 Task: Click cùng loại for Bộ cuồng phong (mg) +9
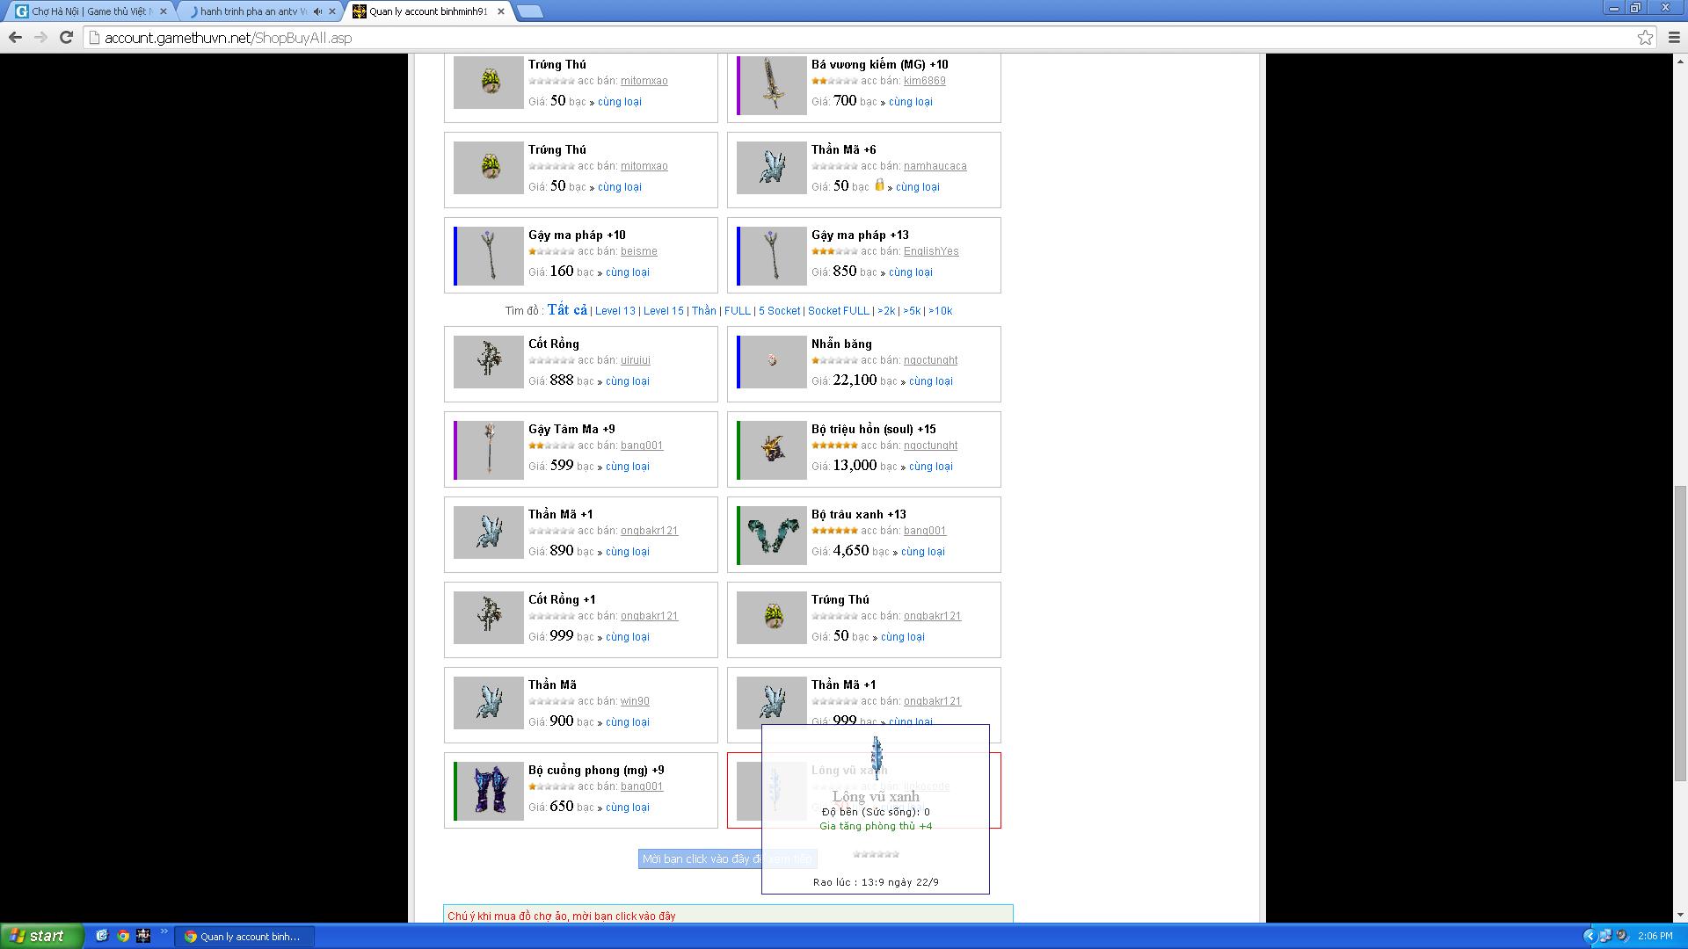[x=628, y=808]
